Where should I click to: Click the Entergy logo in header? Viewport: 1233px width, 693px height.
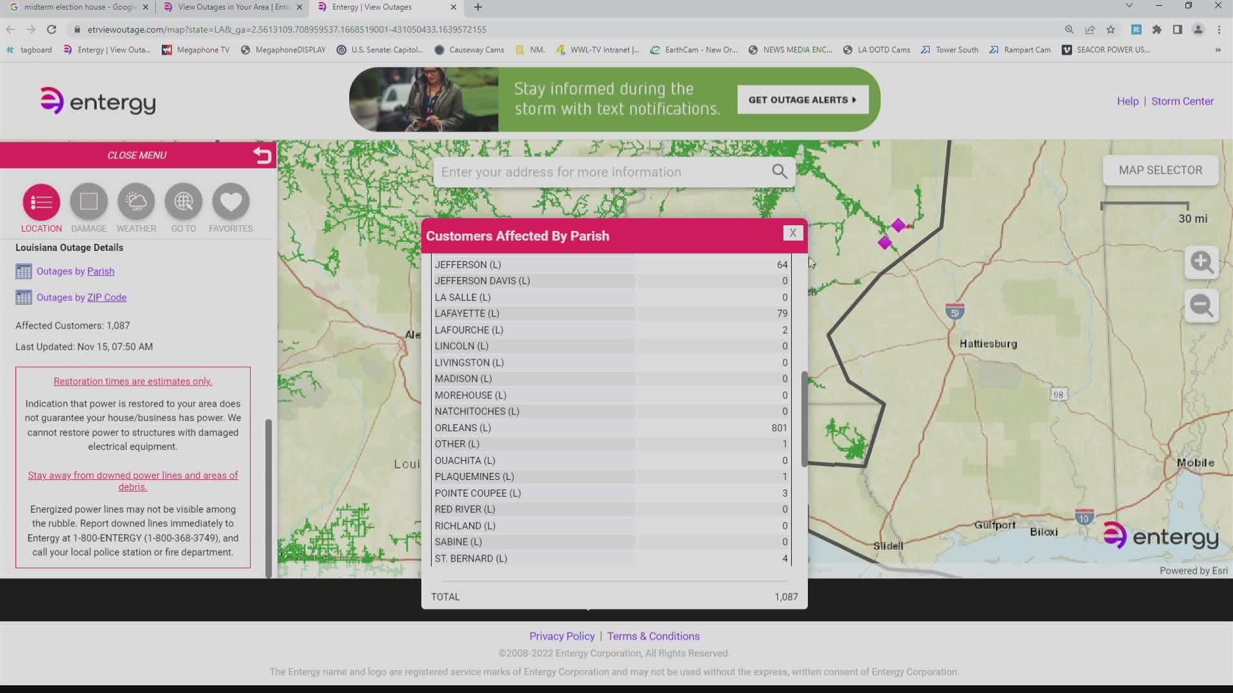[98, 101]
